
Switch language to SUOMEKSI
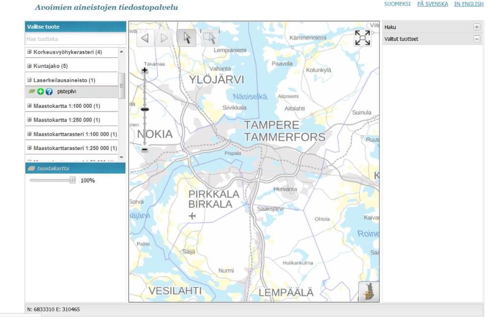(x=397, y=4)
